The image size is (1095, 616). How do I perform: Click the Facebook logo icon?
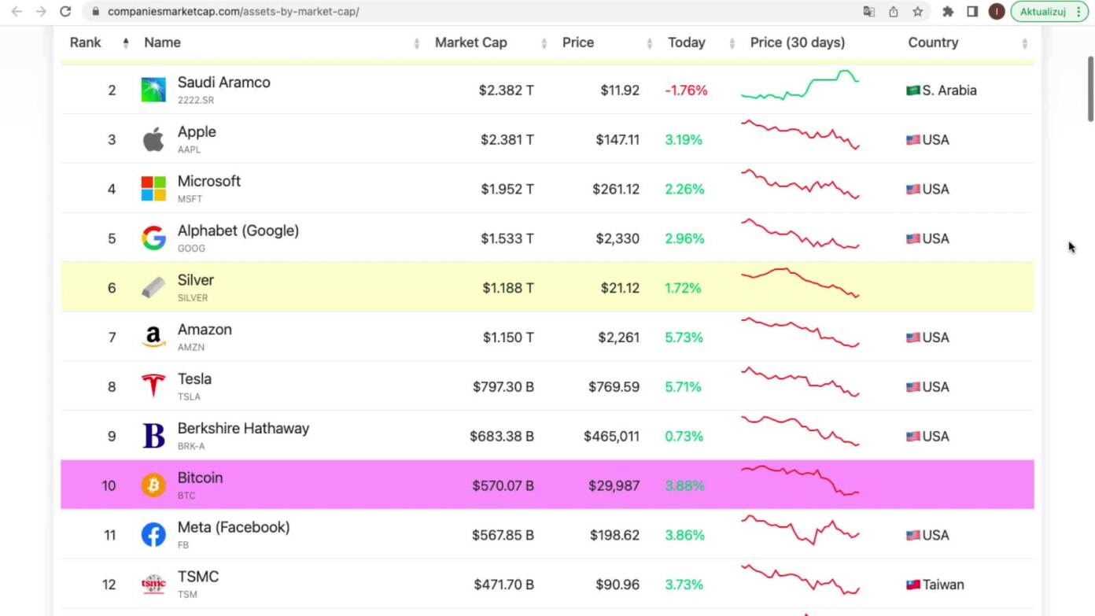coord(153,535)
